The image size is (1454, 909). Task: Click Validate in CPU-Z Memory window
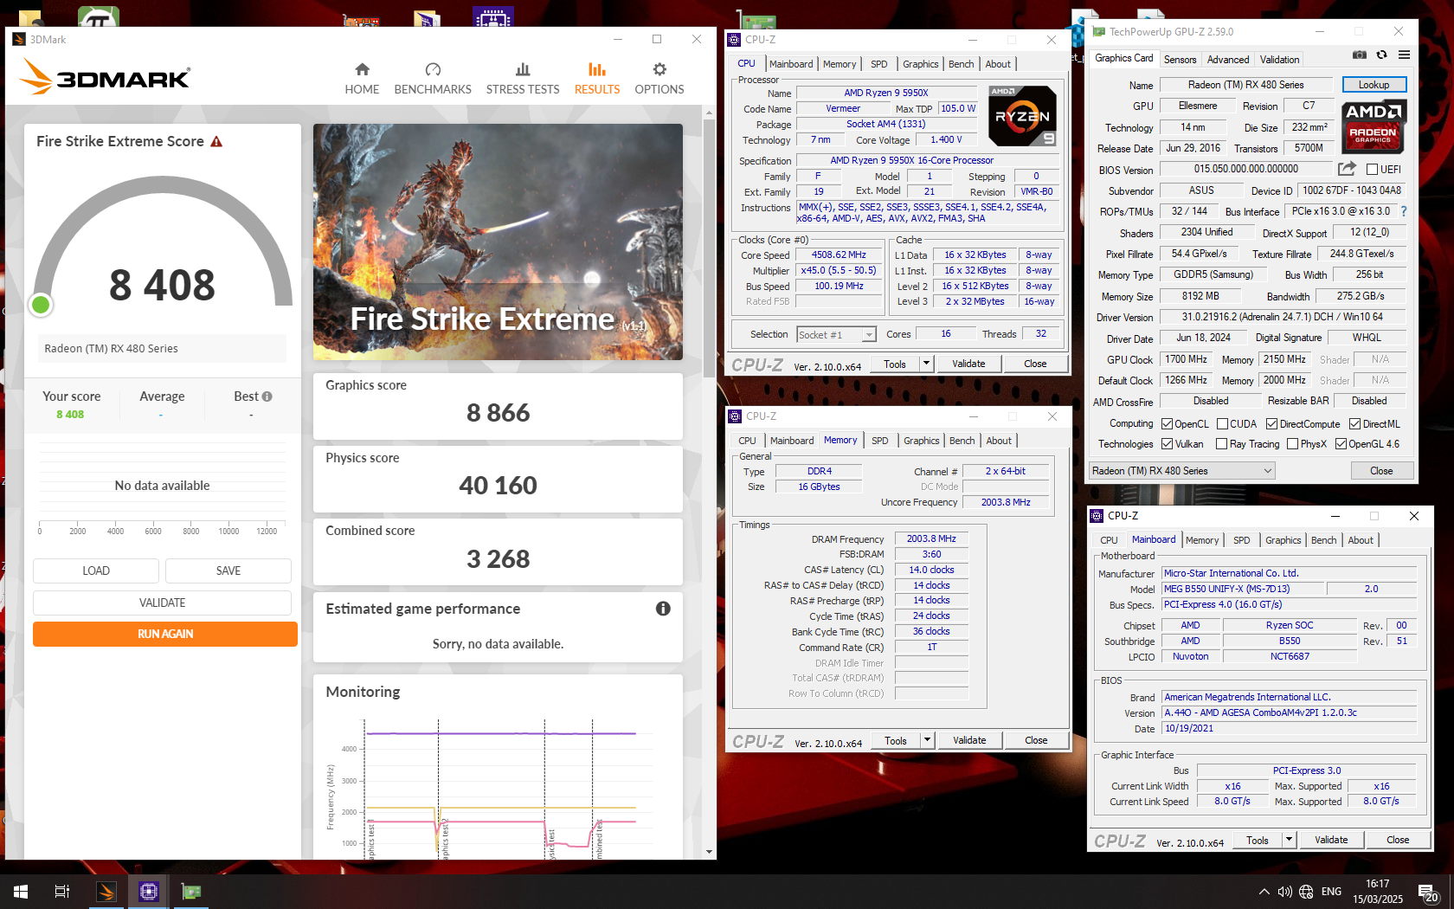(x=969, y=740)
